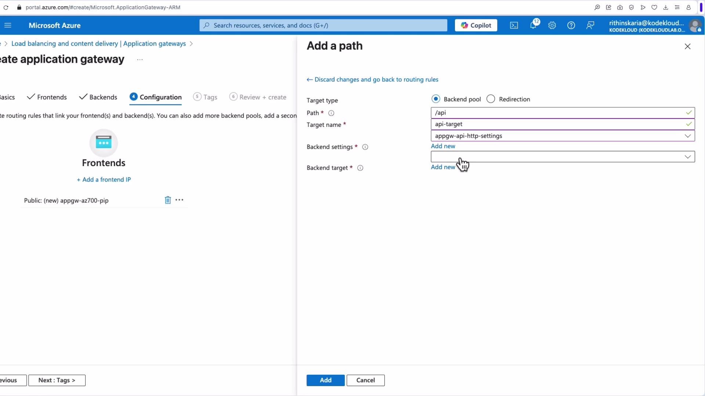
Task: Click Next : Tags button
Action: (57, 380)
